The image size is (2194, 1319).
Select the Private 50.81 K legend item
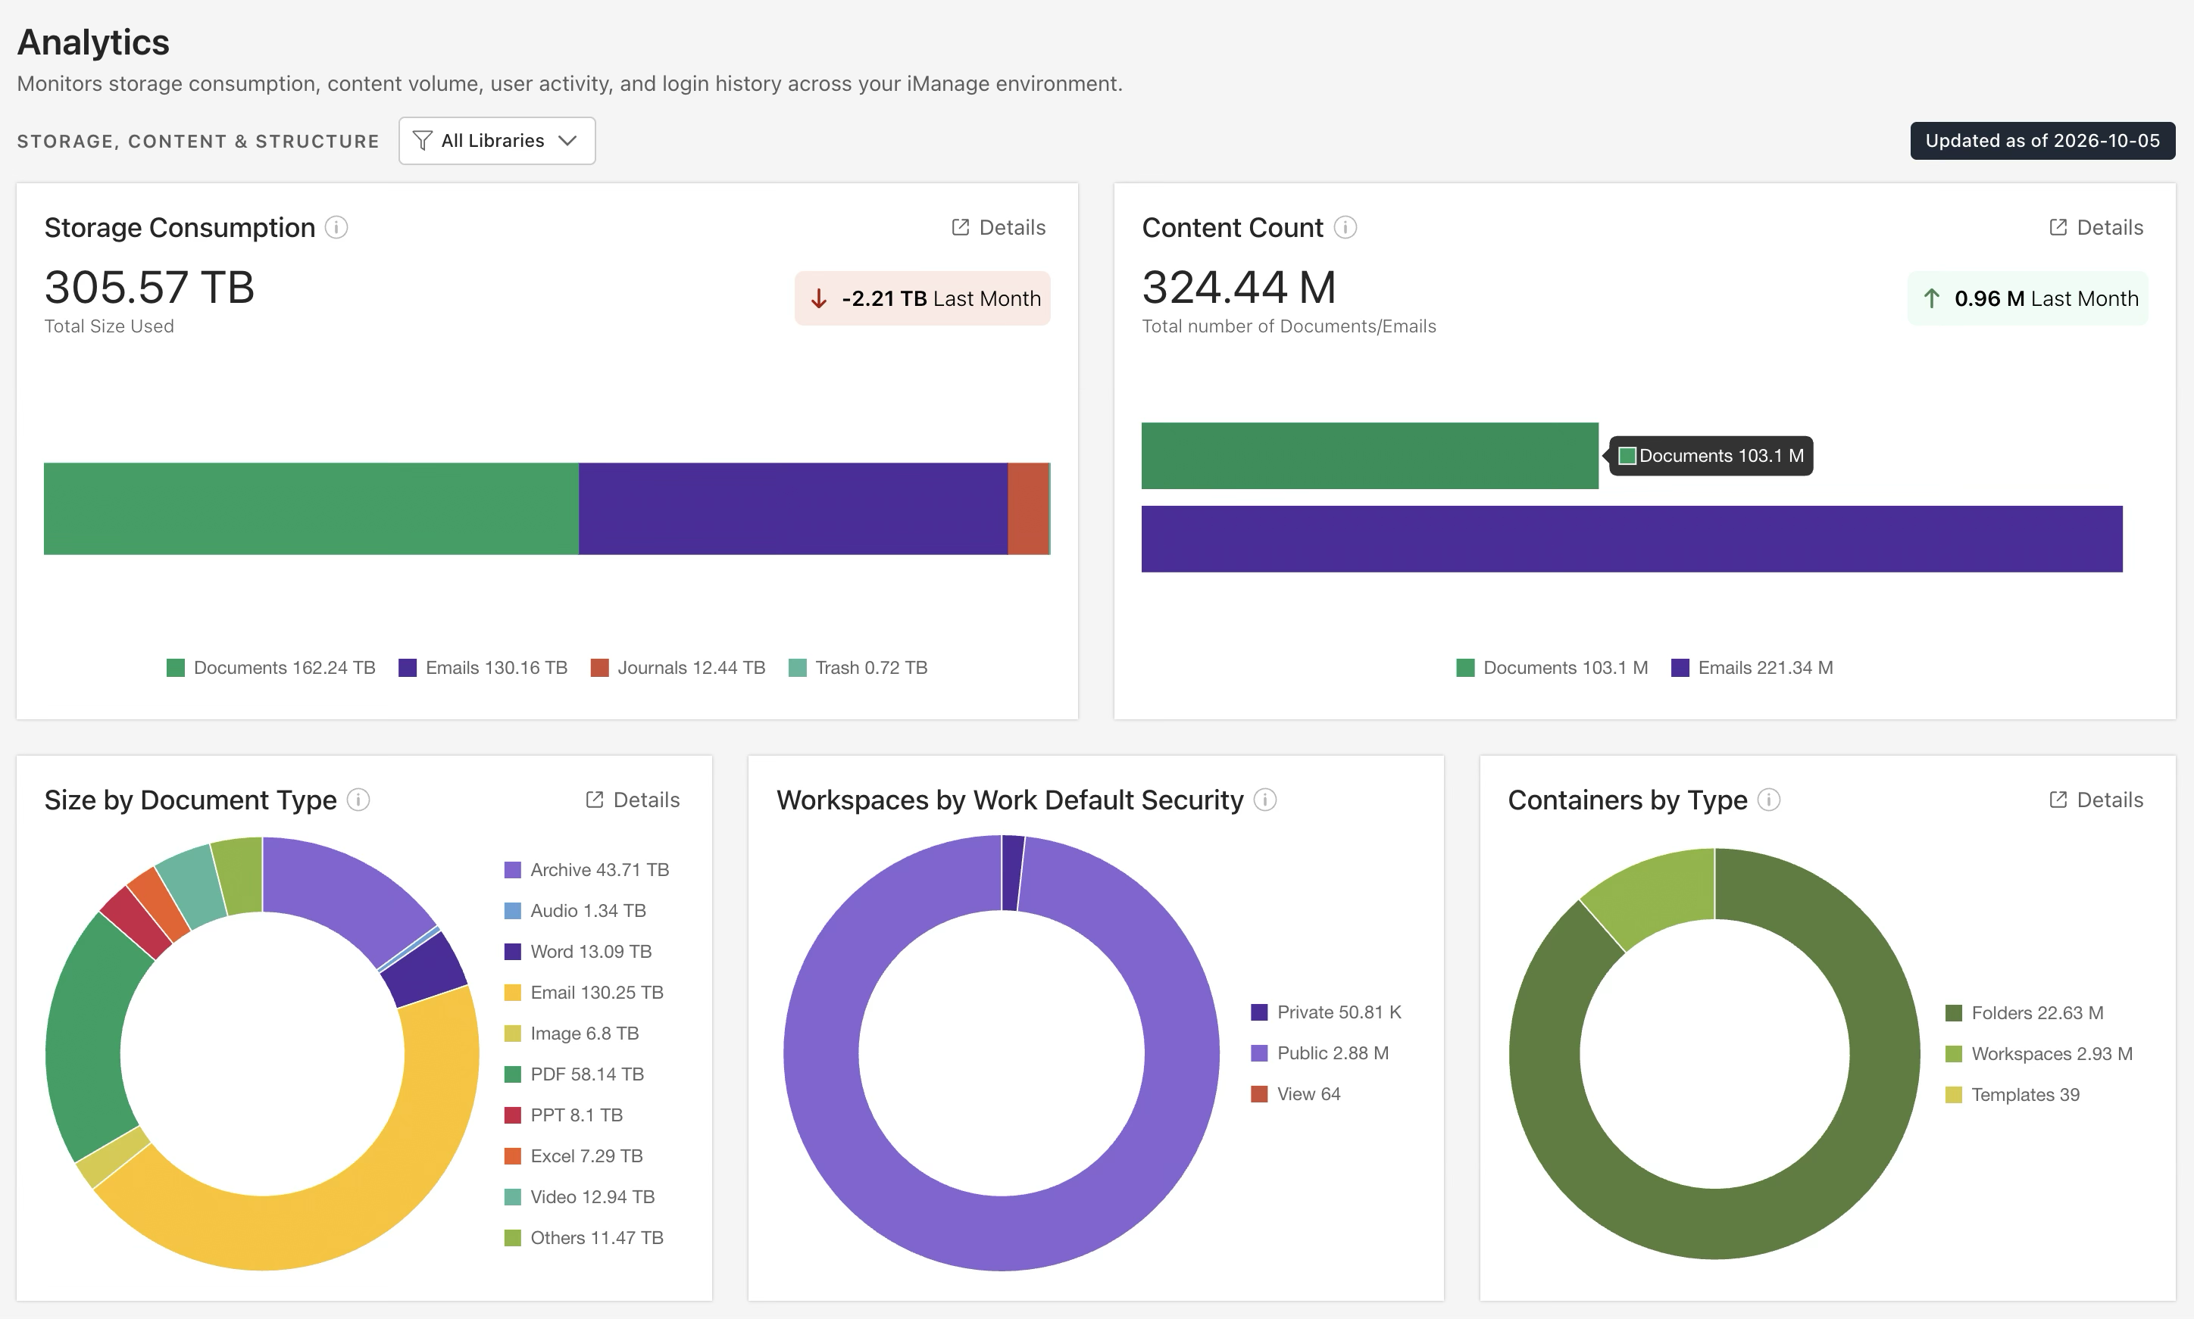[1327, 1012]
